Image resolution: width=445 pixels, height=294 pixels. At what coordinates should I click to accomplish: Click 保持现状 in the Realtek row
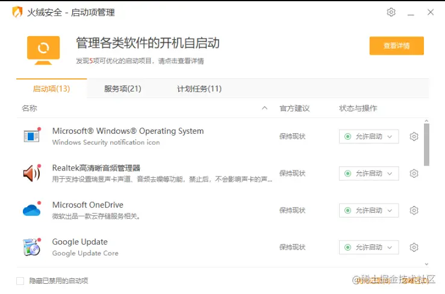coord(292,174)
